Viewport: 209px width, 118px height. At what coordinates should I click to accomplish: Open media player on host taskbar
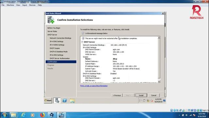(x=33, y=115)
